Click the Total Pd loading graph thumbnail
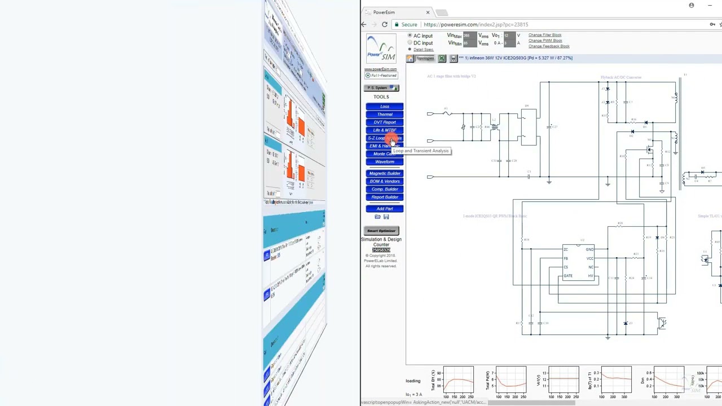This screenshot has height=406, width=722. click(511, 379)
